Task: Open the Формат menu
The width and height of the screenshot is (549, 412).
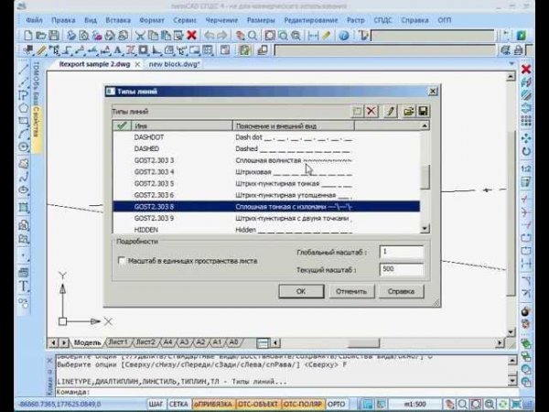Action: pyautogui.click(x=152, y=20)
